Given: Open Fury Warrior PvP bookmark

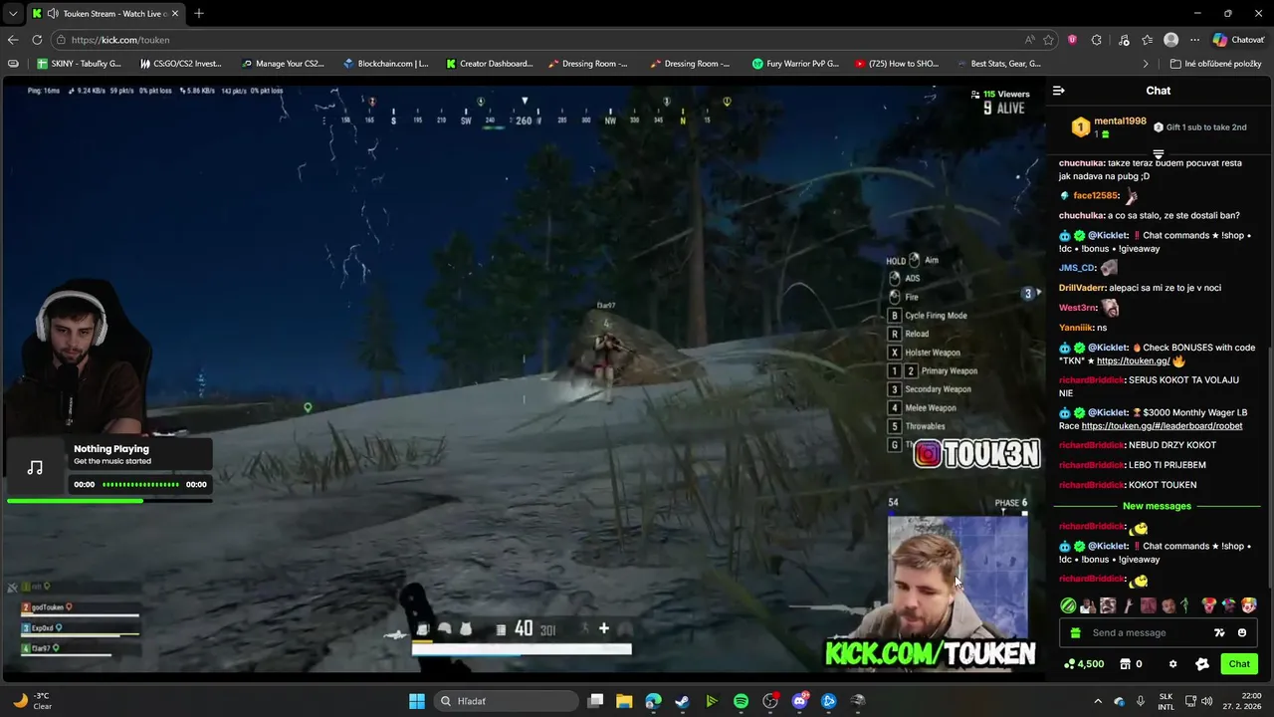Looking at the screenshot, I should 795,64.
